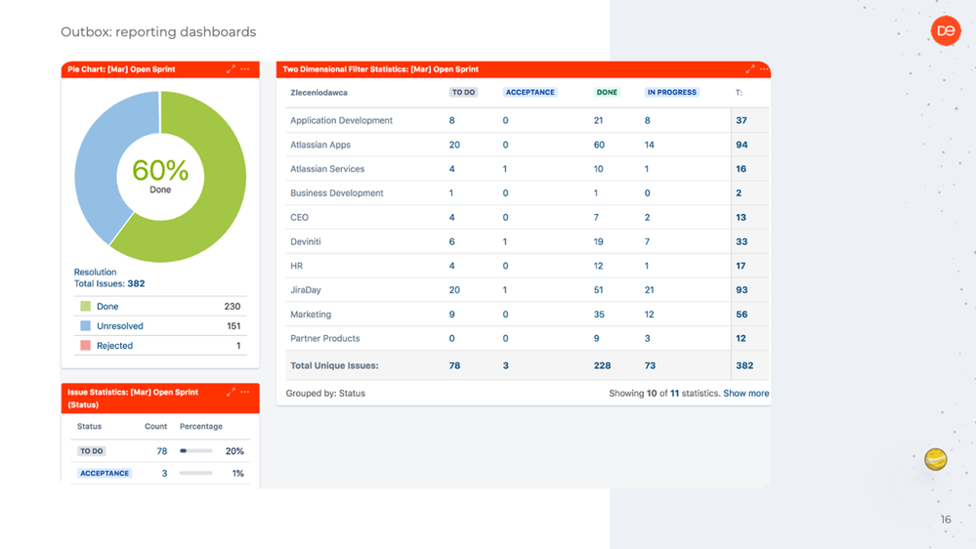Screen dimensions: 976x549
Task: Select the TO DO column header
Action: click(463, 92)
